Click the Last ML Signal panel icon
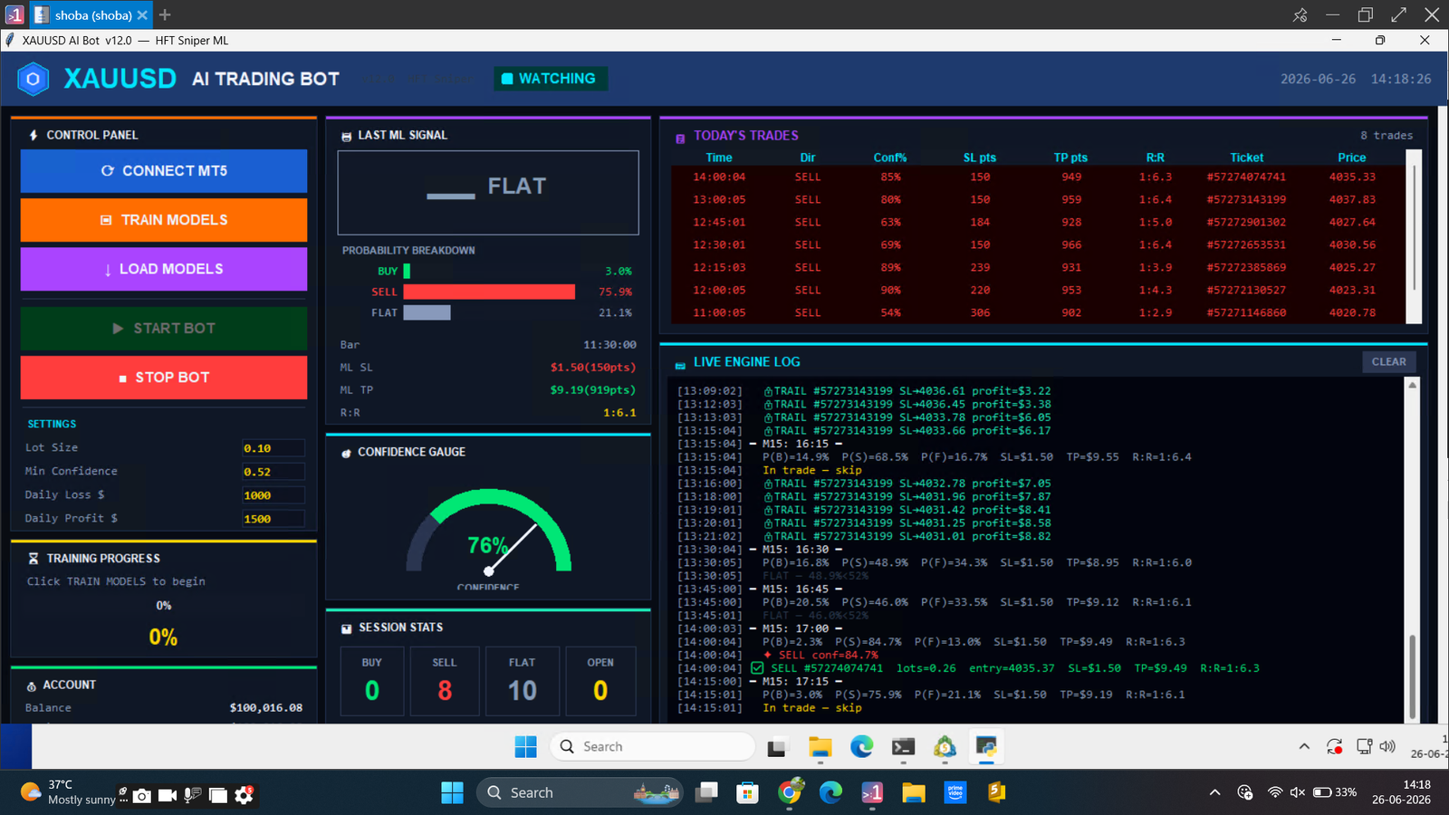 click(346, 136)
